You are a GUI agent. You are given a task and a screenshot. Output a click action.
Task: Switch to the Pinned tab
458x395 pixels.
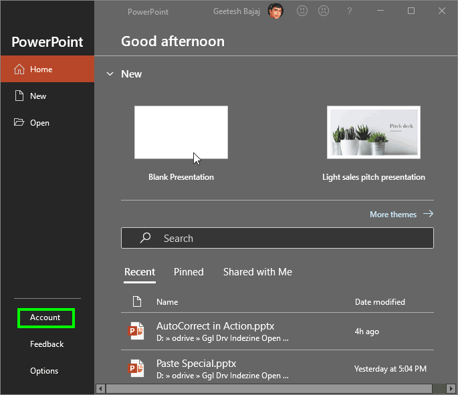pyautogui.click(x=189, y=272)
